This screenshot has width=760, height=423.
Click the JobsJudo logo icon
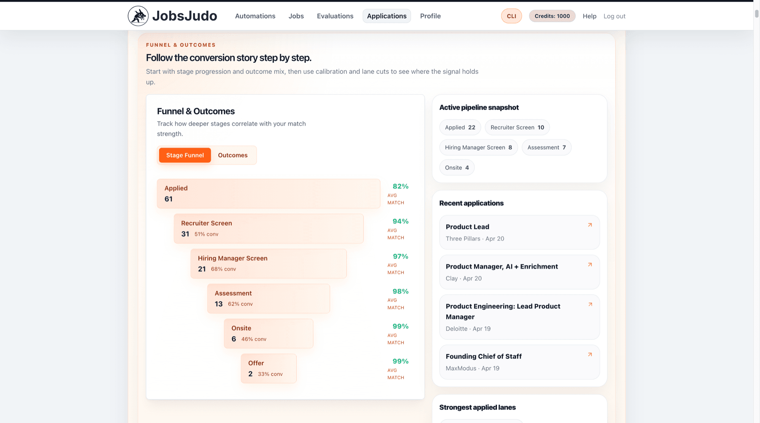click(x=138, y=16)
